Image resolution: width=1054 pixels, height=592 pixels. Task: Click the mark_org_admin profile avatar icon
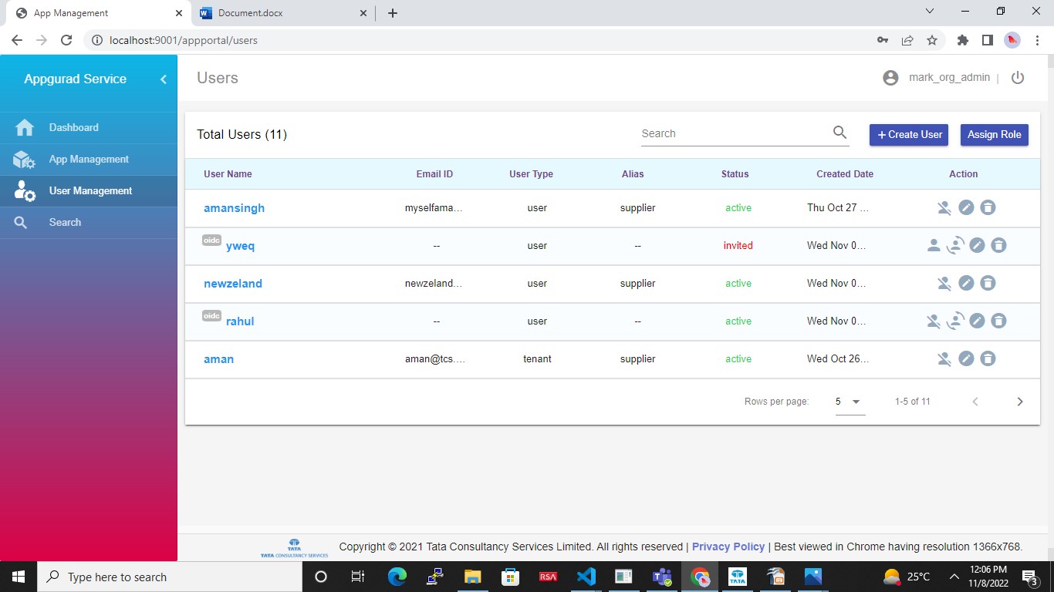point(890,78)
